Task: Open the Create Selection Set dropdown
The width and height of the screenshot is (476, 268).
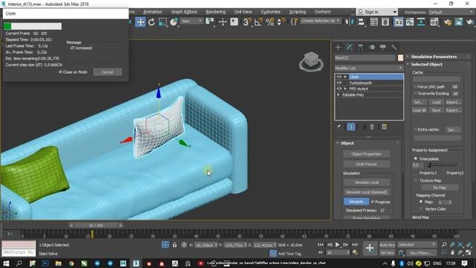Action: pyautogui.click(x=321, y=21)
